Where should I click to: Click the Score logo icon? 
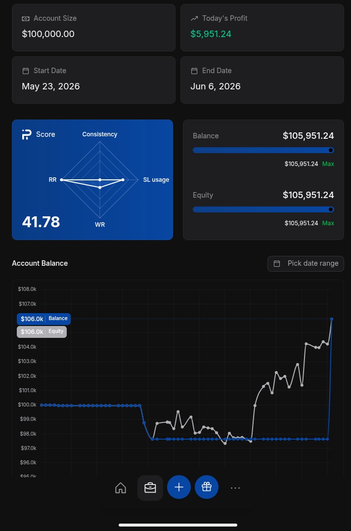[27, 134]
